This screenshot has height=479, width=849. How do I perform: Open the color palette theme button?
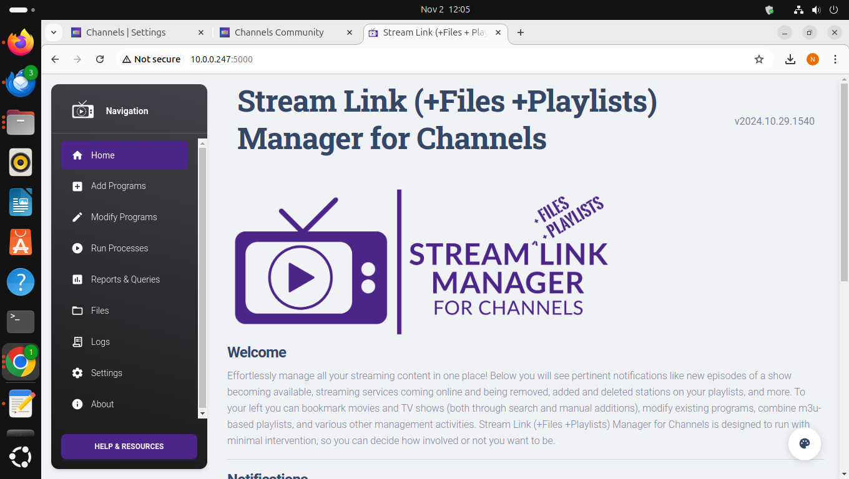pyautogui.click(x=804, y=443)
